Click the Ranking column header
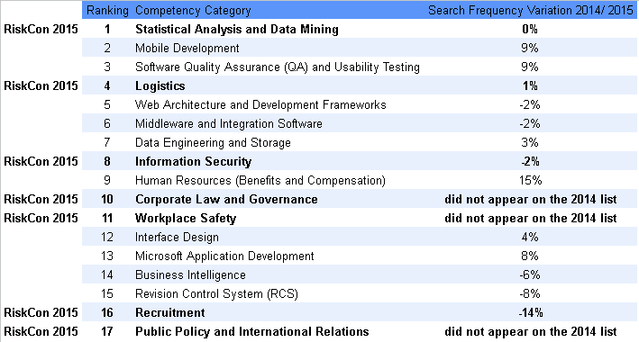Viewport: 639px width, 342px height. [107, 10]
